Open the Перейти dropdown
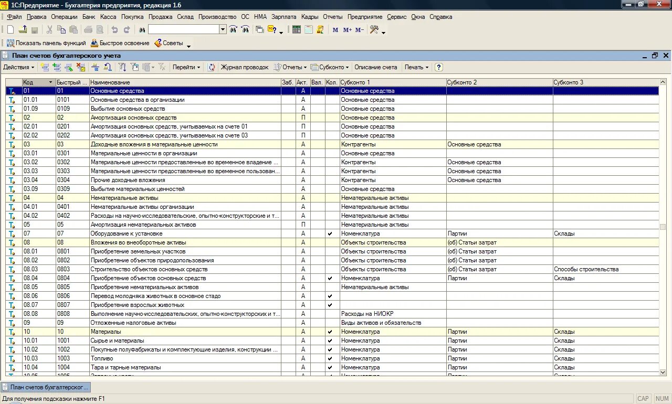 (186, 67)
